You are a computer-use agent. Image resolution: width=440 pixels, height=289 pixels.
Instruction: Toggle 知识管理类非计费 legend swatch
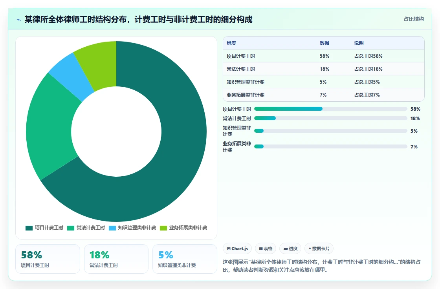[112, 228]
